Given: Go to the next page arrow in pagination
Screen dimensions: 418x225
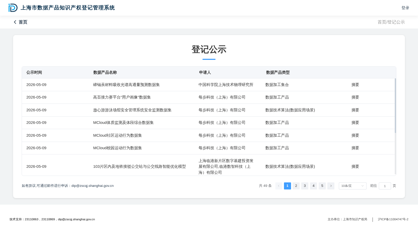Looking at the screenshot, I should pyautogui.click(x=331, y=186).
